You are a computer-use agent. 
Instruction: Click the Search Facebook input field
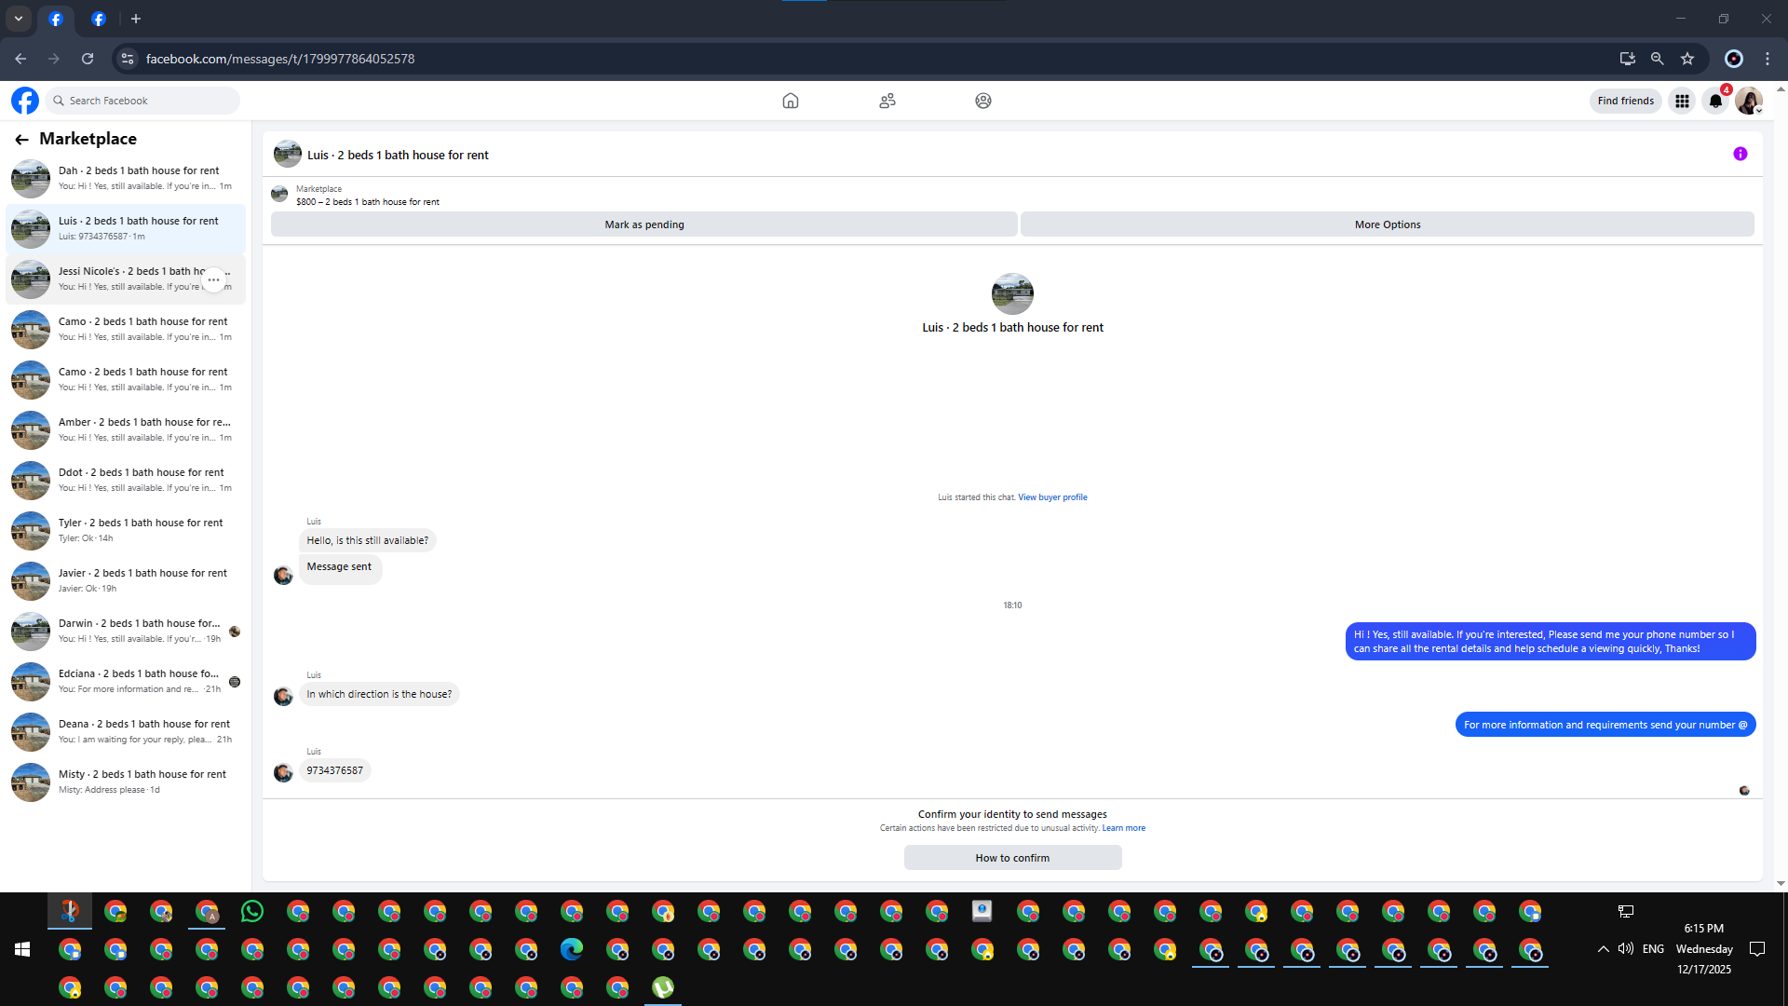[149, 101]
